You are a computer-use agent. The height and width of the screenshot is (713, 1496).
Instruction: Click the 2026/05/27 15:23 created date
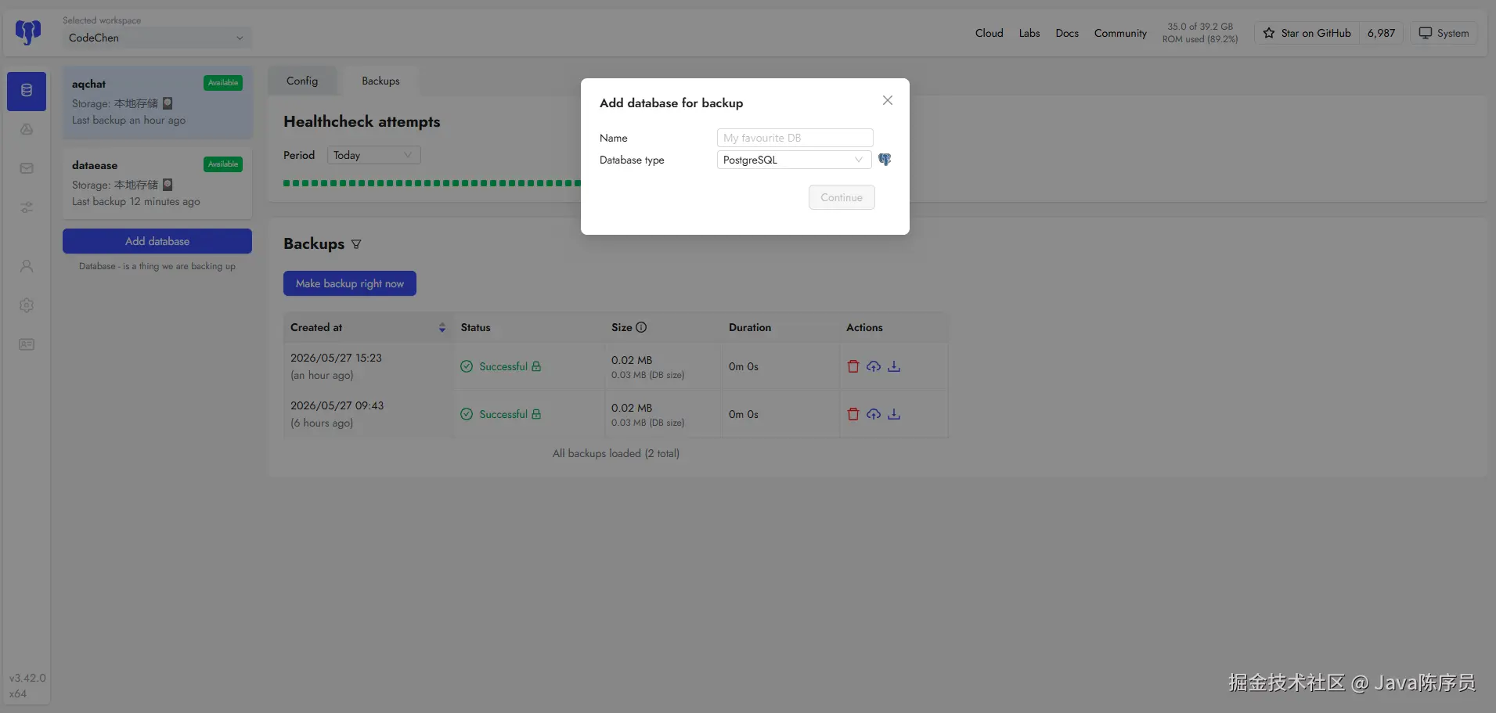click(x=336, y=358)
